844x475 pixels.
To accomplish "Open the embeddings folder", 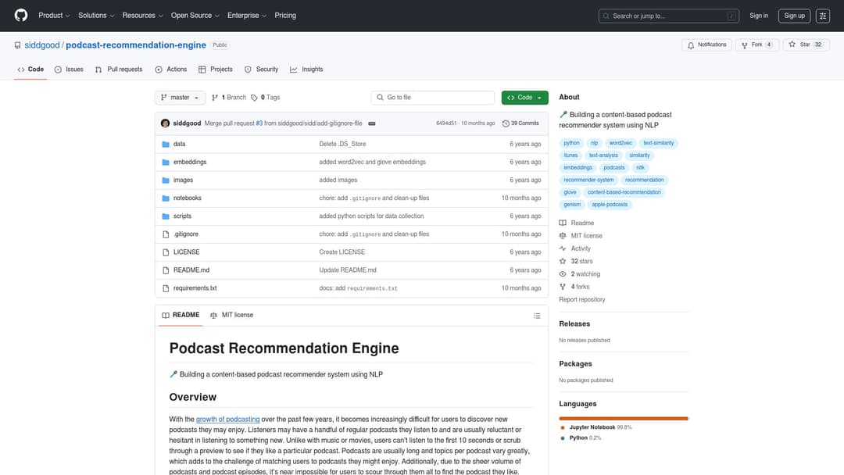I will pos(189,162).
